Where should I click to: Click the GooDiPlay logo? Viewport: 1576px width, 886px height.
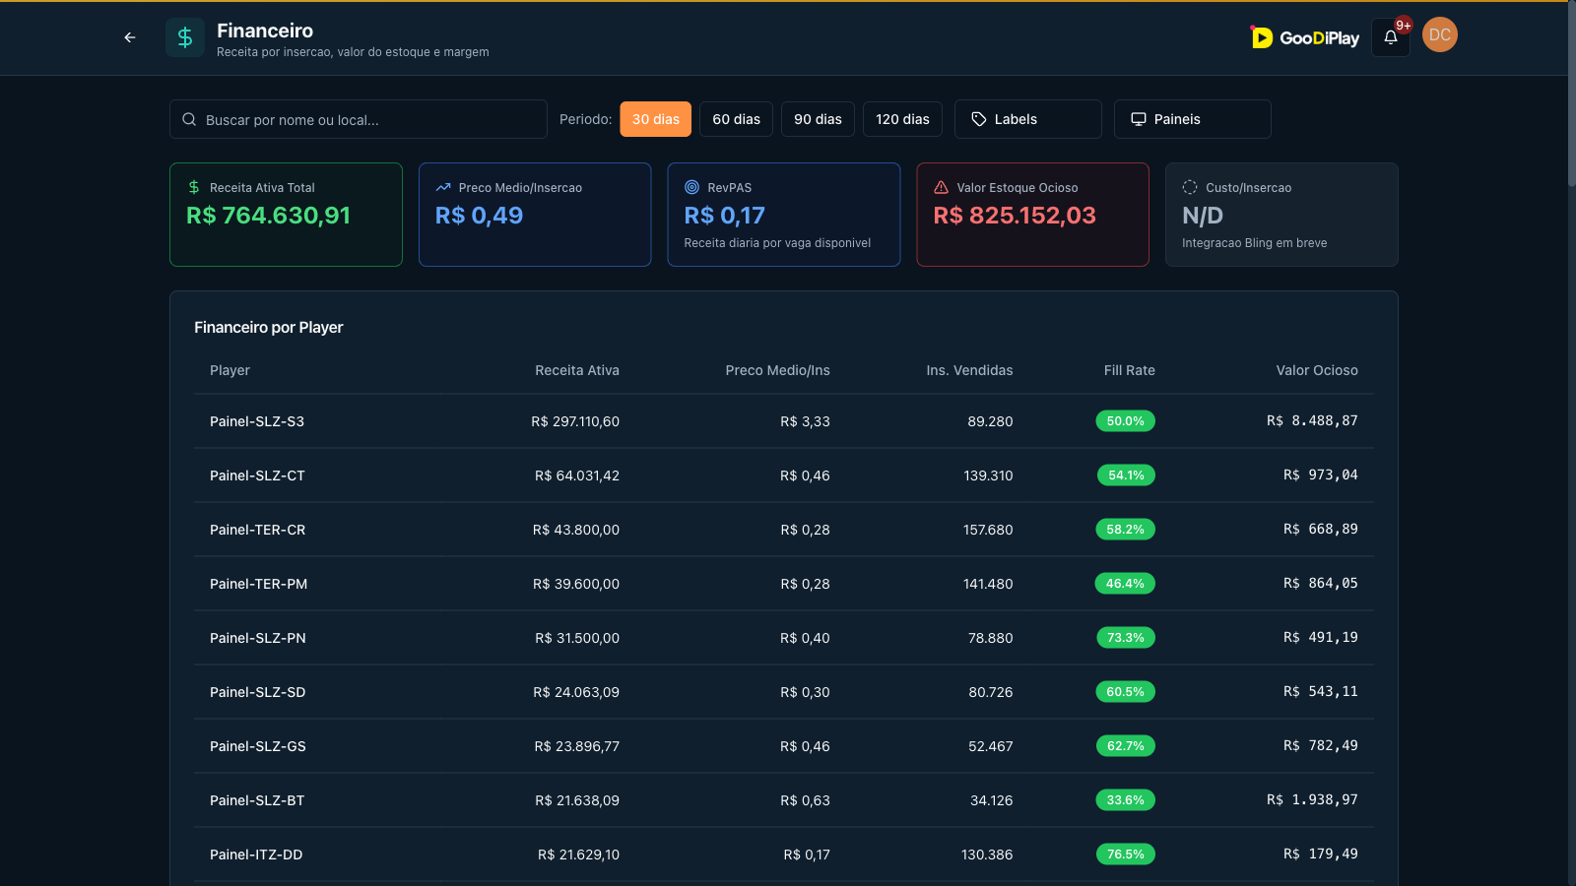(x=1304, y=37)
